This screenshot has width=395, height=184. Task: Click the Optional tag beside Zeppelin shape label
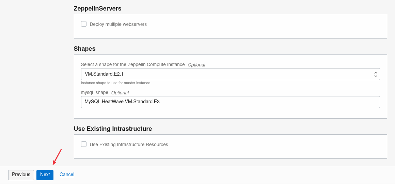pyautogui.click(x=196, y=65)
